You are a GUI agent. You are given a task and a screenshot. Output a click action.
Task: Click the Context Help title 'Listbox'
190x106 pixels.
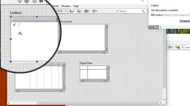(155, 5)
